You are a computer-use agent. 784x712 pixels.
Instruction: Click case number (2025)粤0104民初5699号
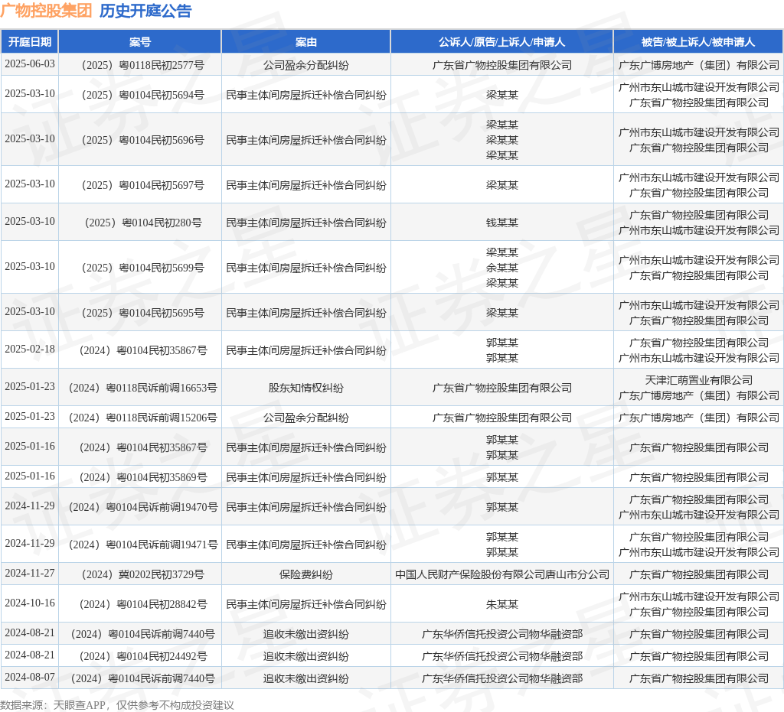pyautogui.click(x=143, y=268)
